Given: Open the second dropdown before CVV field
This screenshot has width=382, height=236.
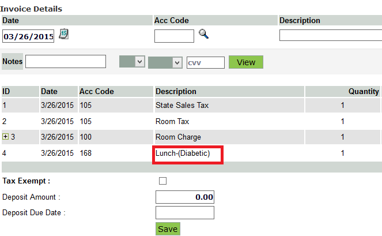Looking at the screenshot, I should coord(165,62).
